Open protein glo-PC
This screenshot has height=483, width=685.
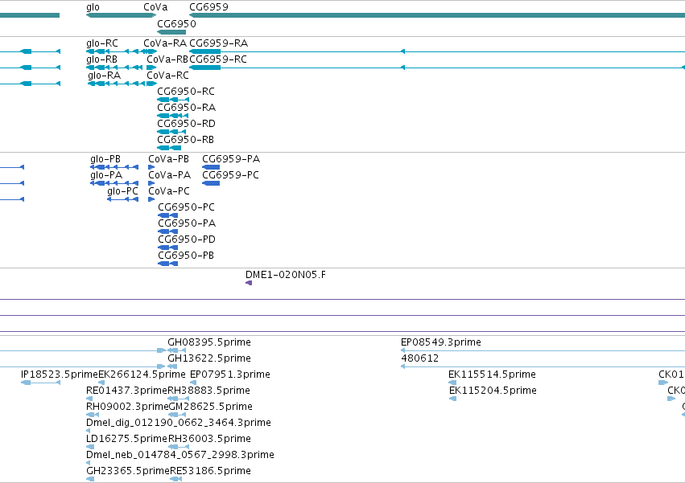coord(123,191)
